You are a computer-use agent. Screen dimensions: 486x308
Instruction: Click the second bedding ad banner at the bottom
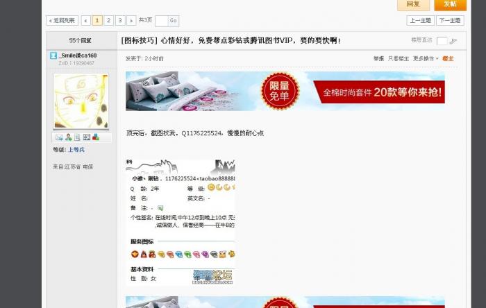(x=285, y=302)
